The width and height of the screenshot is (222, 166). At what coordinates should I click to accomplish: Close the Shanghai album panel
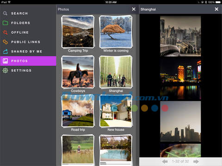click(x=216, y=9)
